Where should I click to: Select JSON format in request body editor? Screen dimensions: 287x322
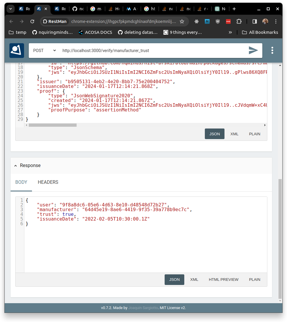(215, 134)
